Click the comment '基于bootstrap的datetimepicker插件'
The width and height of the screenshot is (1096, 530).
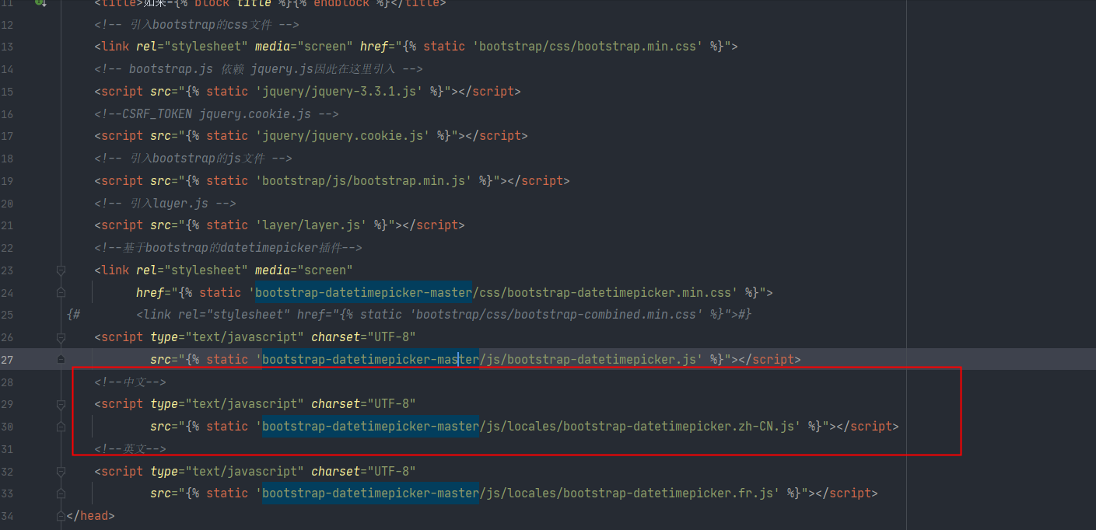[229, 248]
